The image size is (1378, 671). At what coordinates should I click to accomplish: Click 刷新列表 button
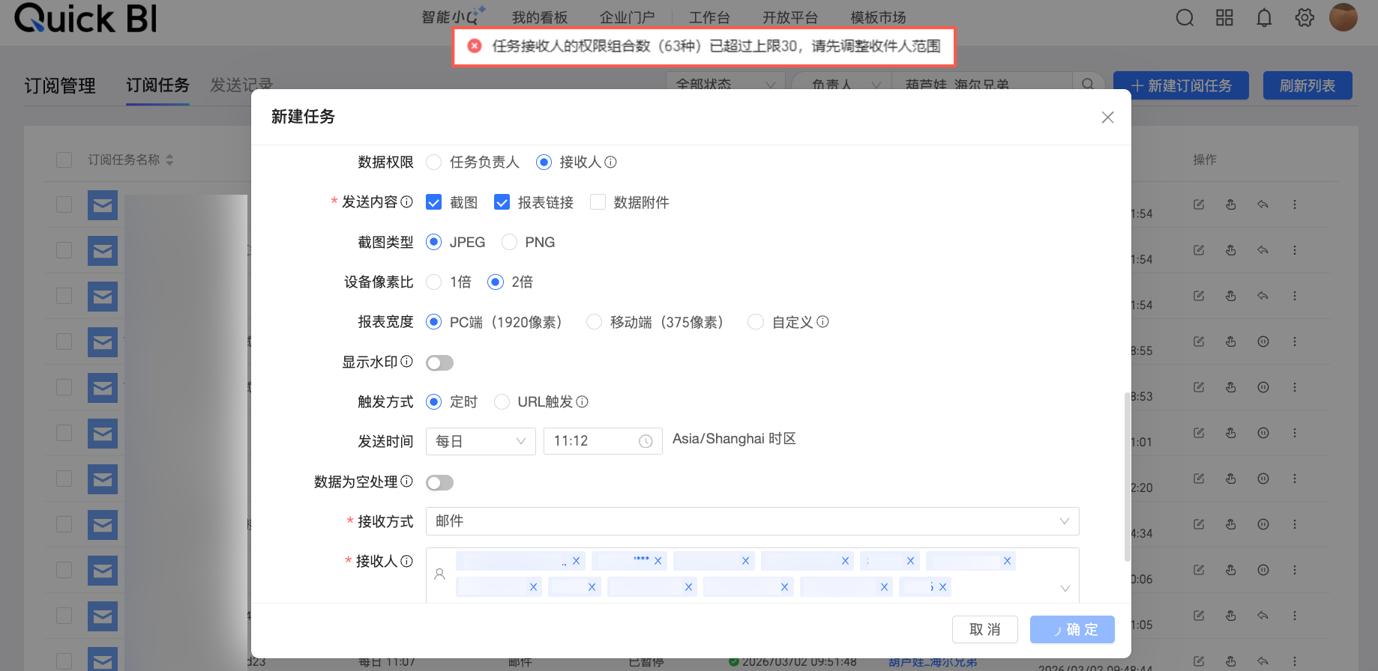tap(1308, 85)
